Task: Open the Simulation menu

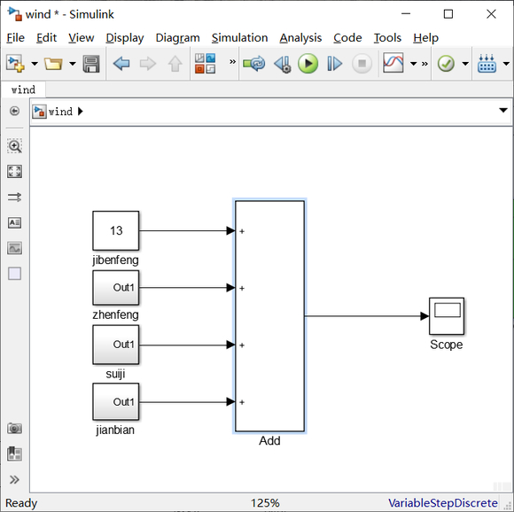Action: (x=239, y=38)
